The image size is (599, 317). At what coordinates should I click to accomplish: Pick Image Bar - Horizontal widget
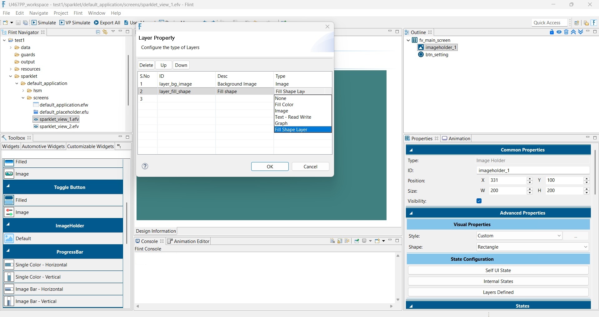coord(63,289)
